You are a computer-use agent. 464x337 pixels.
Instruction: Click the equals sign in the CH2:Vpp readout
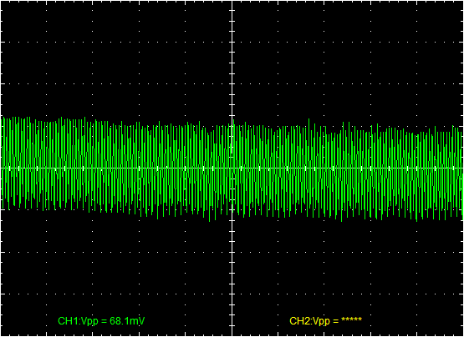tap(336, 321)
